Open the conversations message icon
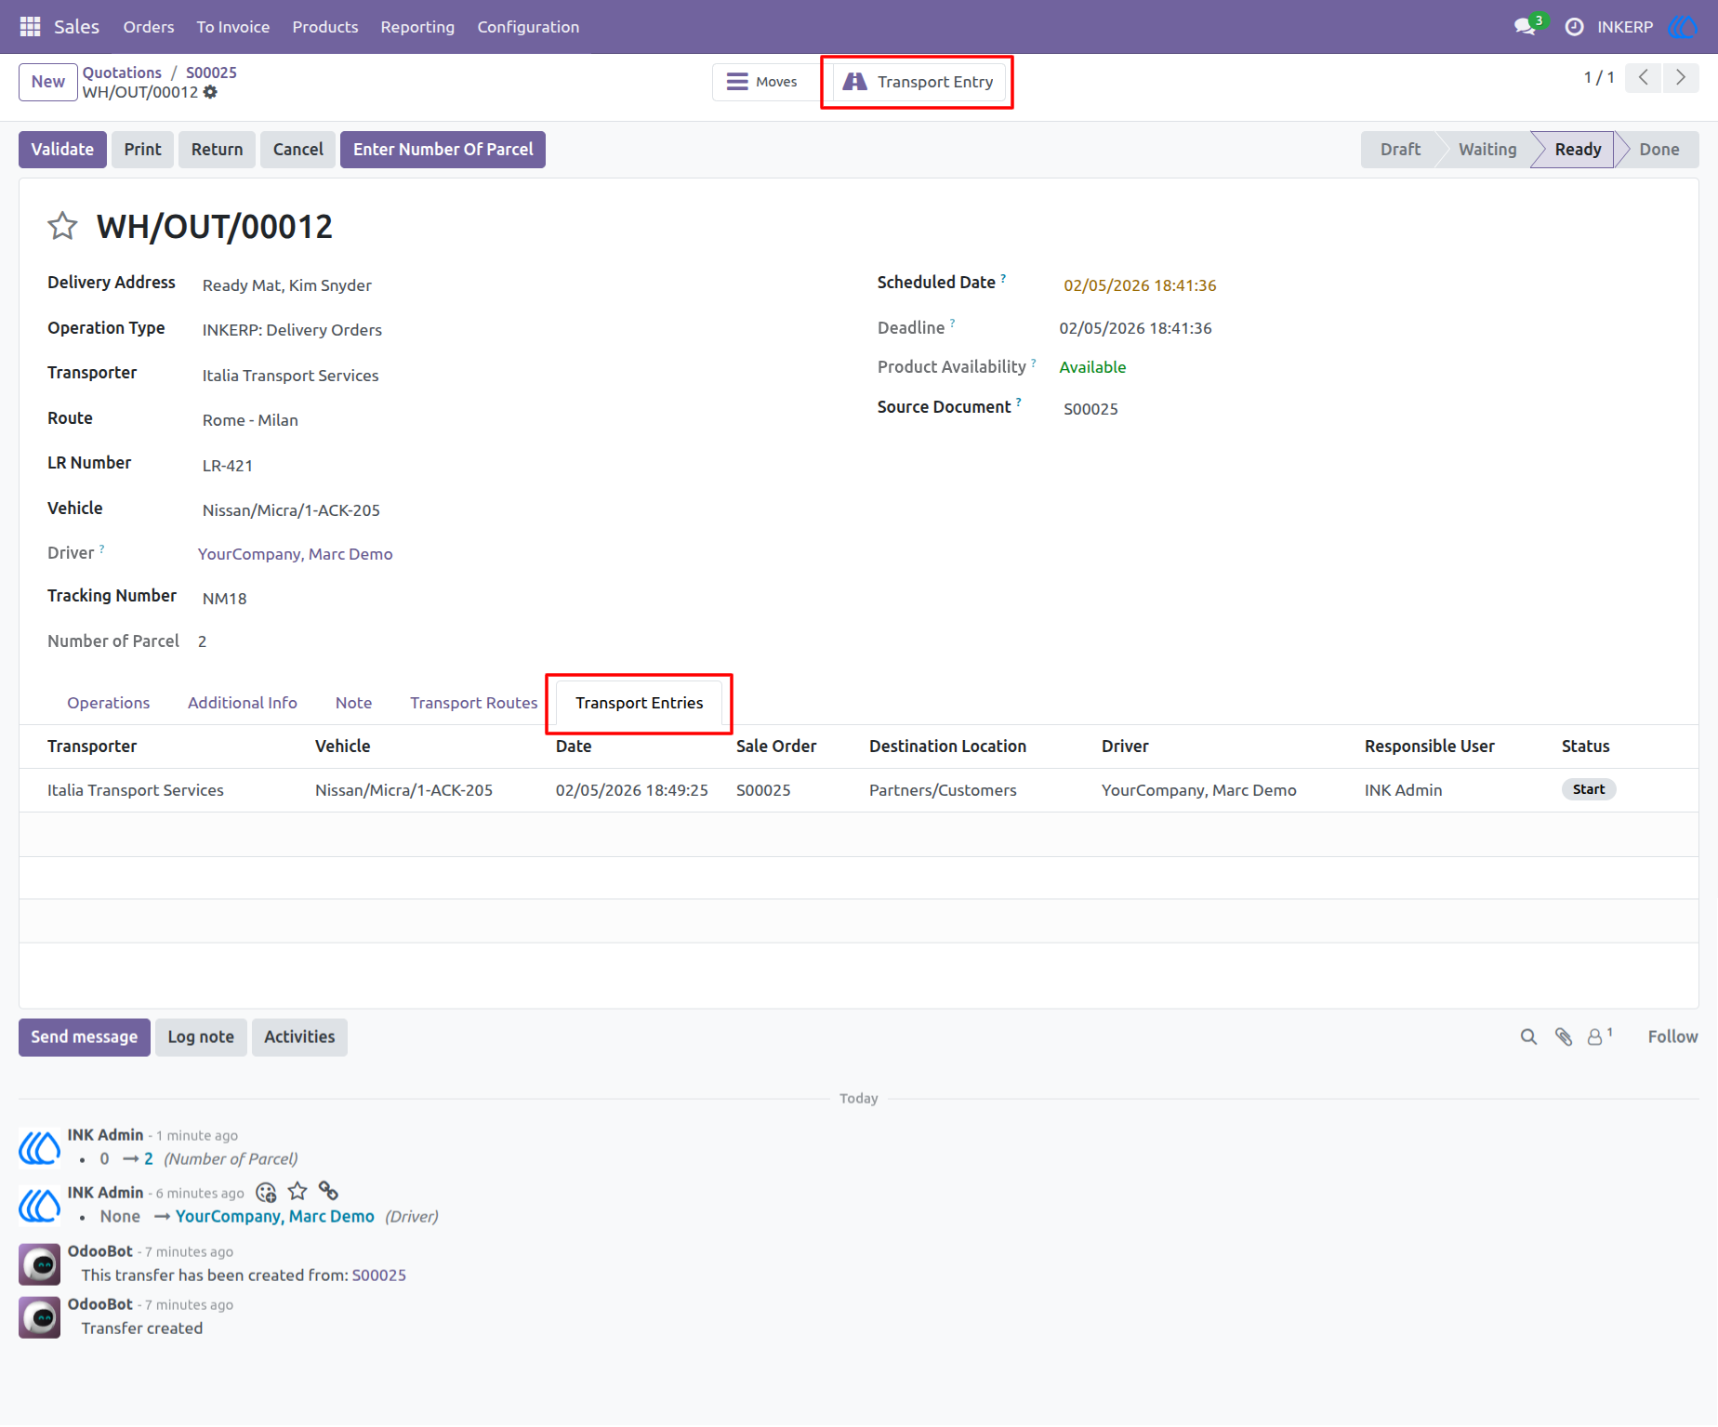 coord(1526,27)
